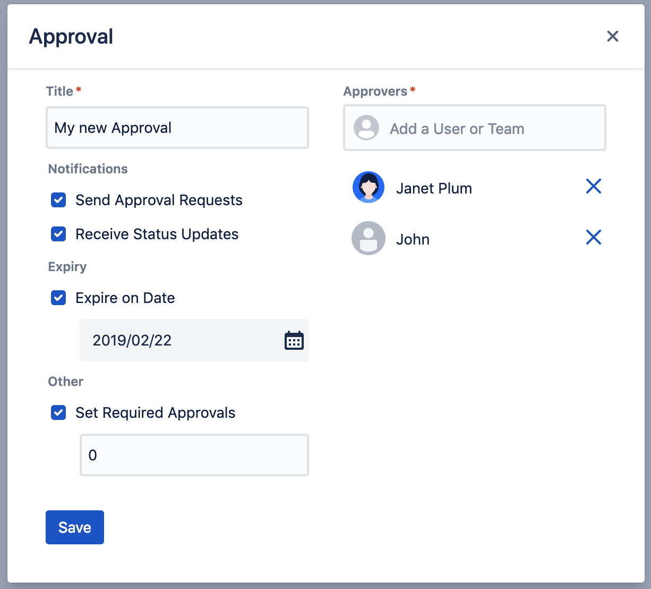This screenshot has height=589, width=651.
Task: Close the Approval dialog
Action: coord(612,36)
